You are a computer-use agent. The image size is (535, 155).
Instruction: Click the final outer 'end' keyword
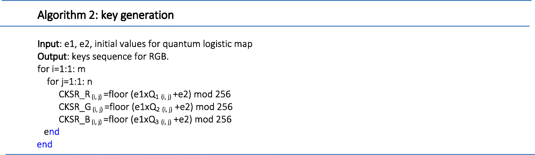tap(45, 144)
